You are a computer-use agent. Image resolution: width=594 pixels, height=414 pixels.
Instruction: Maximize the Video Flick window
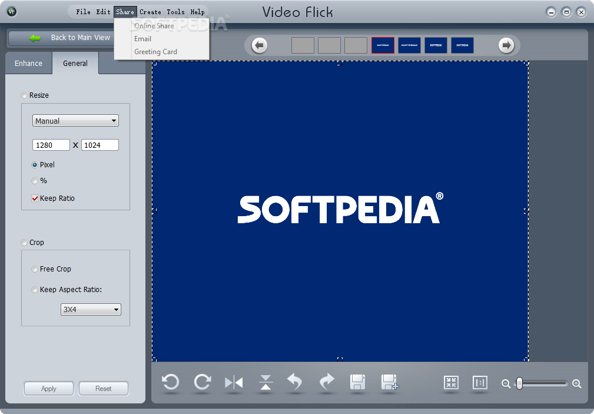point(566,12)
